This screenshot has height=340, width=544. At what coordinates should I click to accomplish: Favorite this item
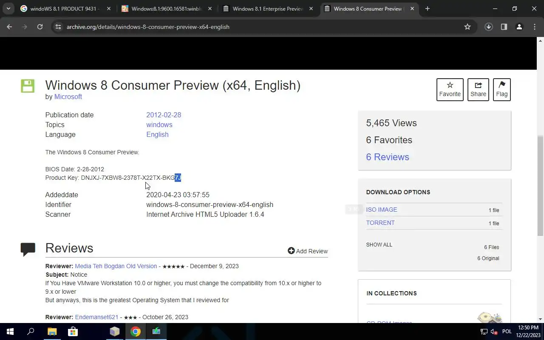click(450, 89)
